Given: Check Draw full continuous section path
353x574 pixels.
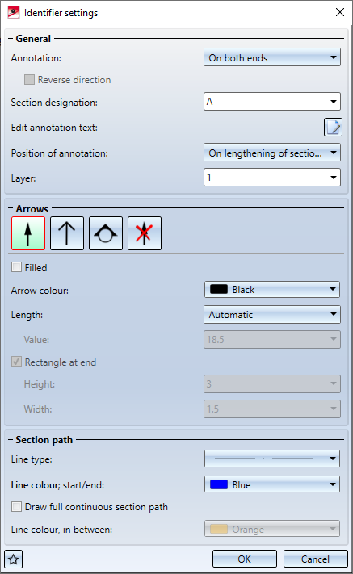Looking at the screenshot, I should (x=16, y=507).
